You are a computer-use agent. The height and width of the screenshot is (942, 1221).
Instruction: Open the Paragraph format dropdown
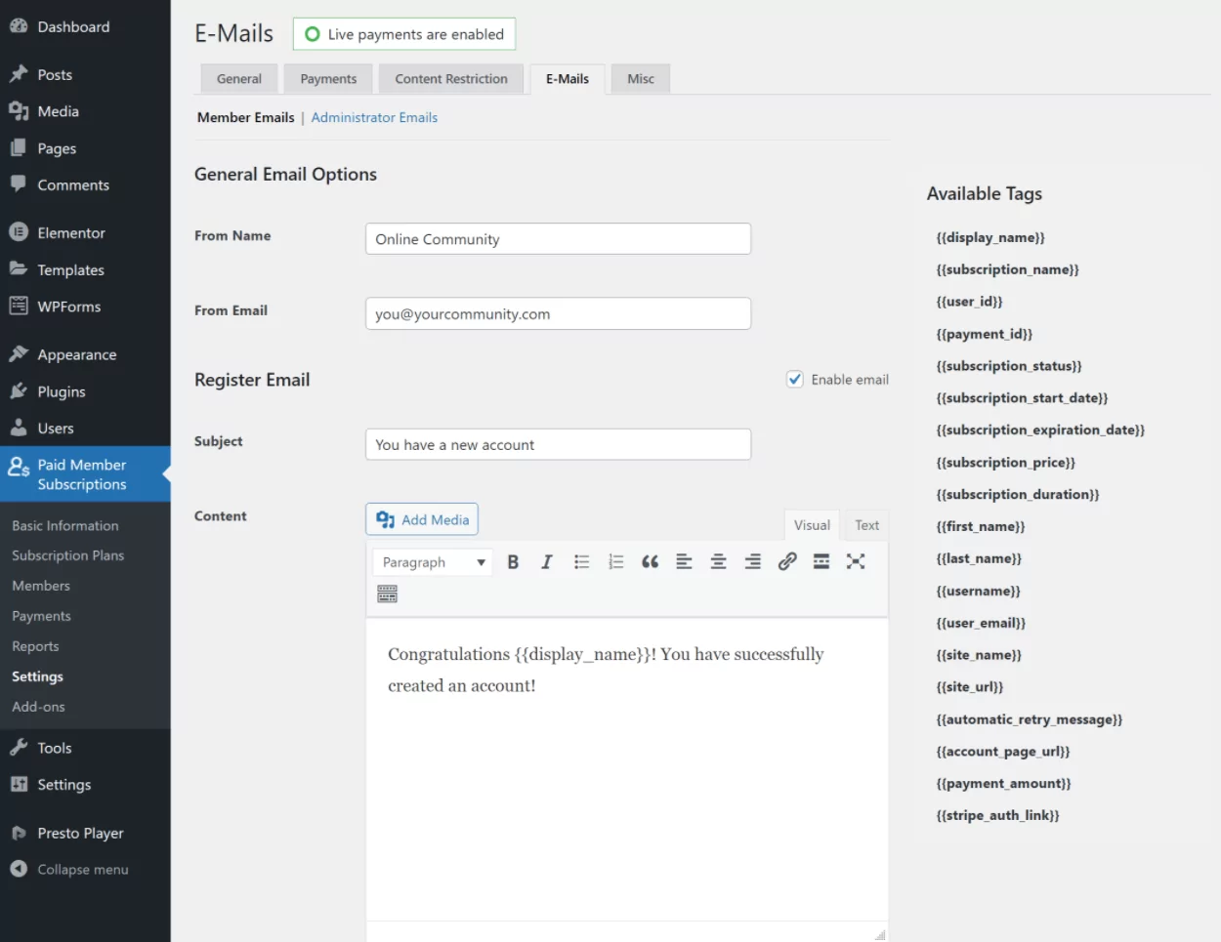pyautogui.click(x=433, y=562)
